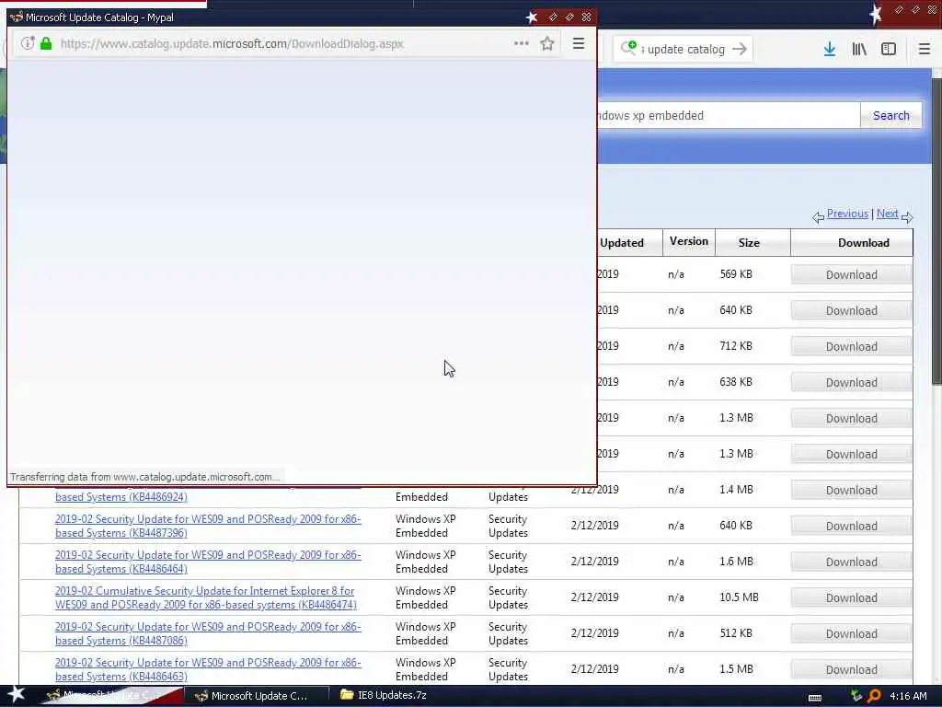Click go arrow in update catalog search bar
This screenshot has height=707, width=942.
[740, 49]
